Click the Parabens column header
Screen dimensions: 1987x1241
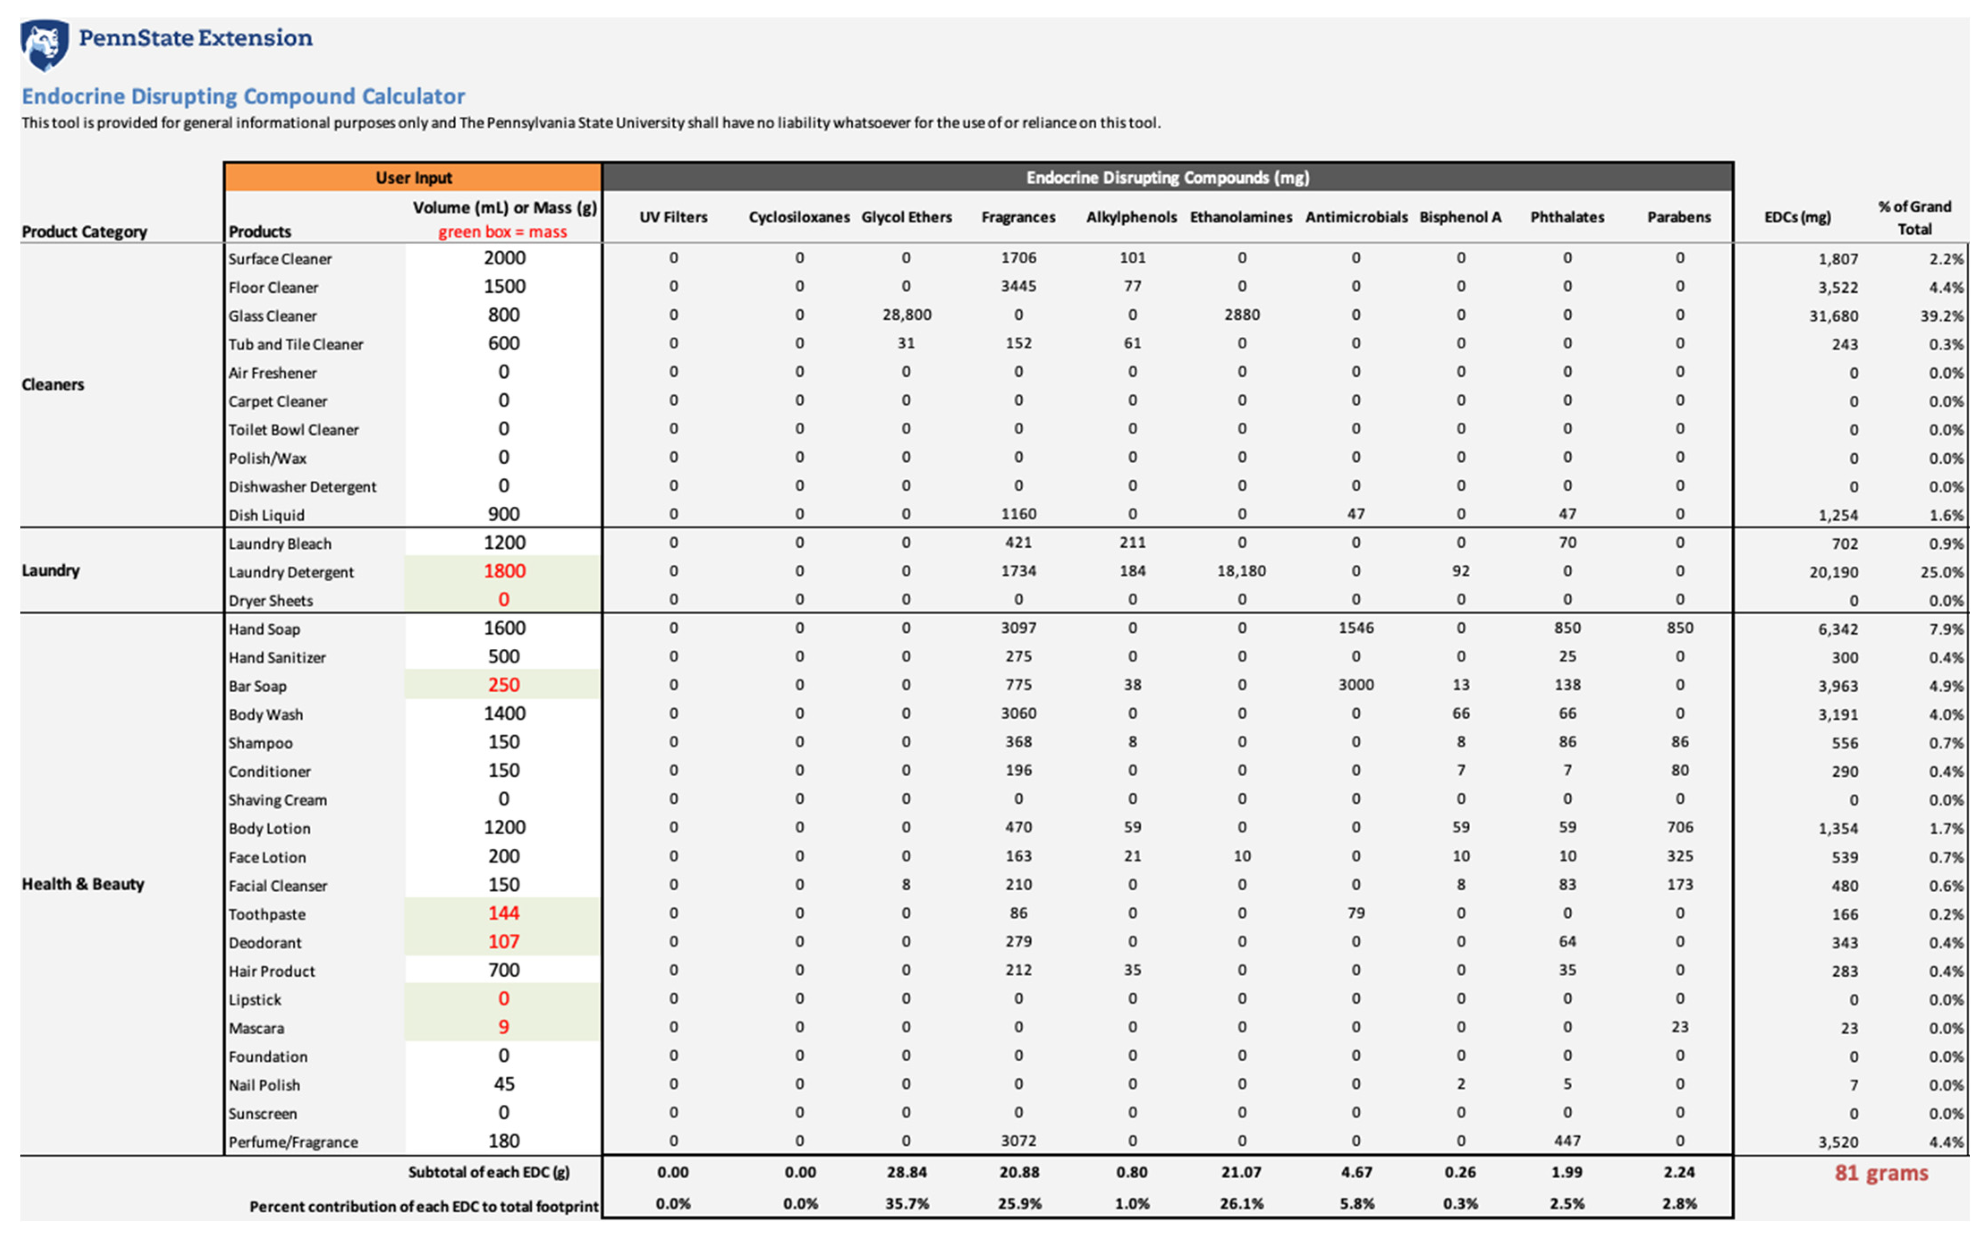pos(1678,217)
